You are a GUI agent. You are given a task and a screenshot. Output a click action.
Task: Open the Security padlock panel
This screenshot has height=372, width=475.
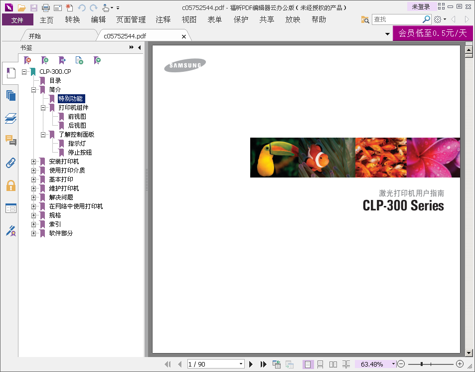click(x=10, y=186)
